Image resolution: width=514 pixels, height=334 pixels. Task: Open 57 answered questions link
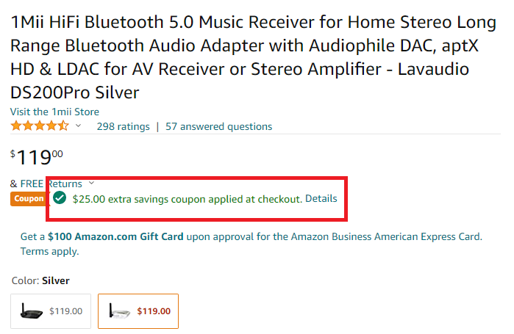[x=218, y=126]
